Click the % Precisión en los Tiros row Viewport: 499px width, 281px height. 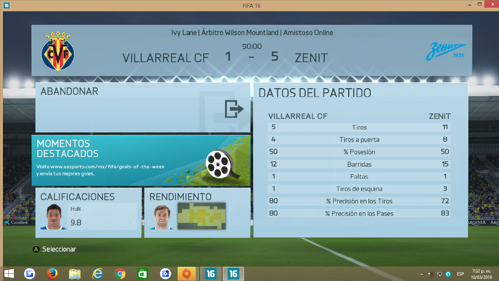click(x=359, y=201)
